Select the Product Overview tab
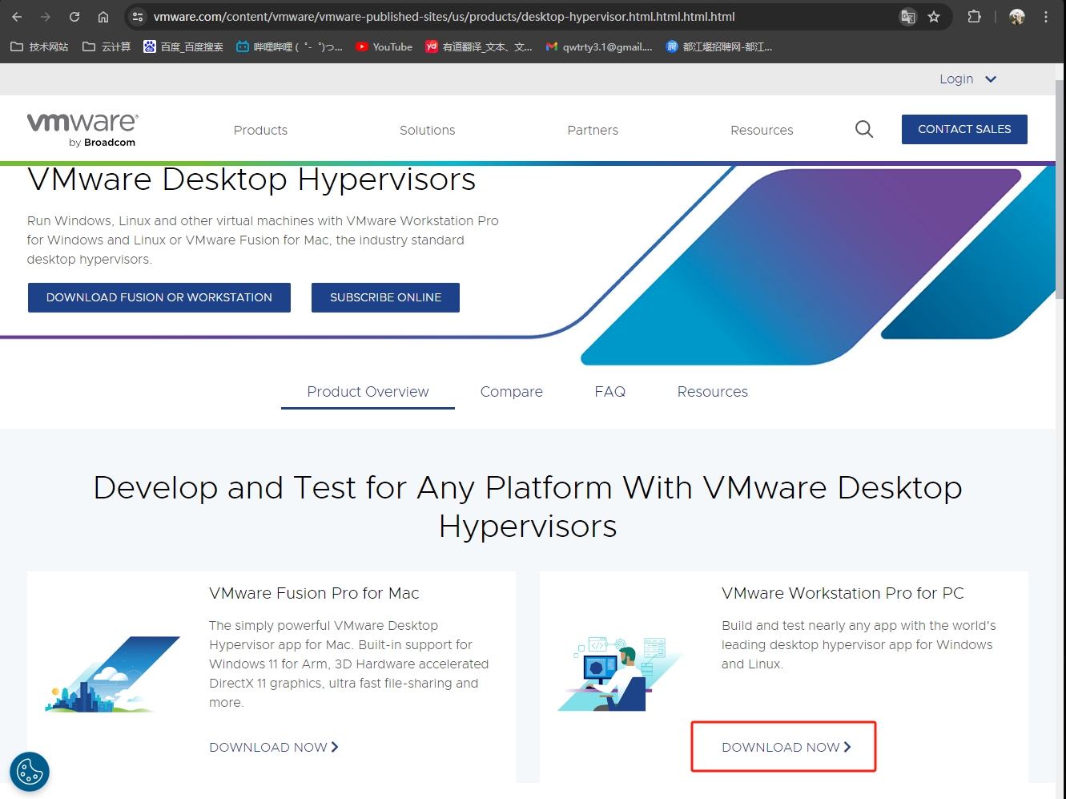 [368, 392]
